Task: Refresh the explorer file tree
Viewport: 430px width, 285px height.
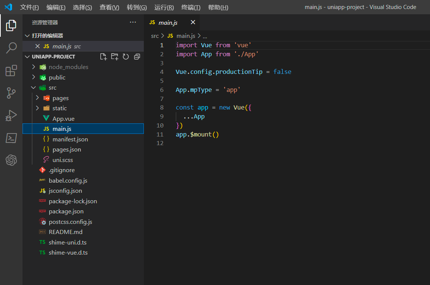Action: [125, 57]
